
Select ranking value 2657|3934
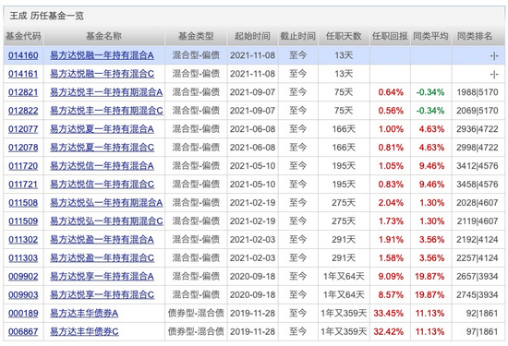coord(478,277)
